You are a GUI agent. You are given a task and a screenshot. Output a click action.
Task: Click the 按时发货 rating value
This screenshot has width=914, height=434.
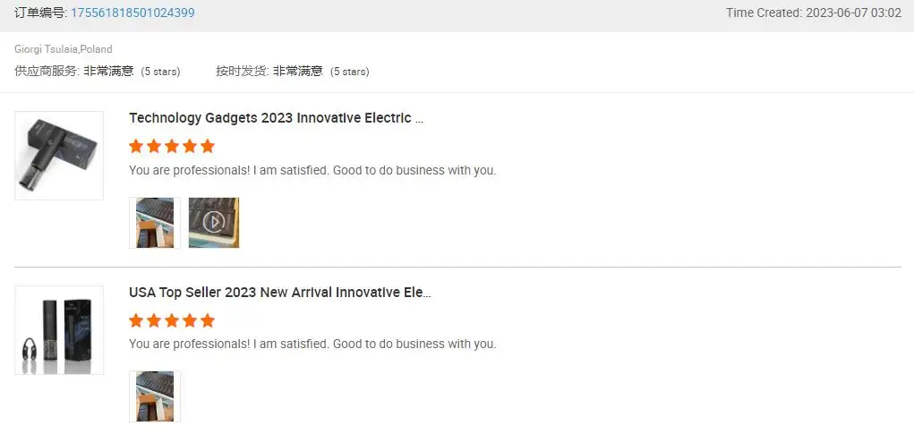click(x=297, y=71)
